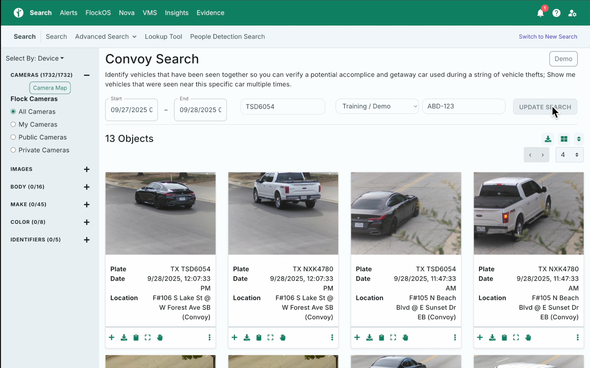Open the black BMW thumbnail at S Lake St
Viewport: 590px width, 368px height.
[x=160, y=213]
